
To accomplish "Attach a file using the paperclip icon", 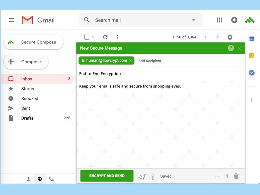I will [153, 176].
